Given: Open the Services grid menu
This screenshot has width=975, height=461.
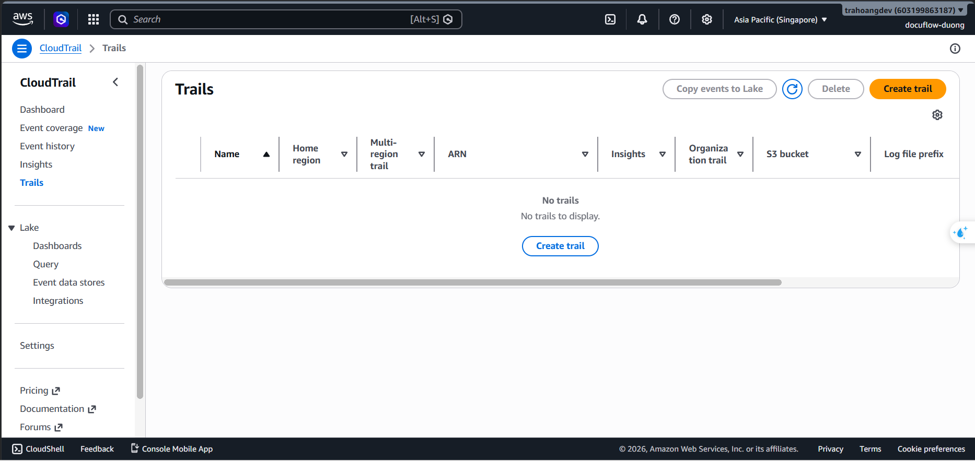Looking at the screenshot, I should point(94,19).
